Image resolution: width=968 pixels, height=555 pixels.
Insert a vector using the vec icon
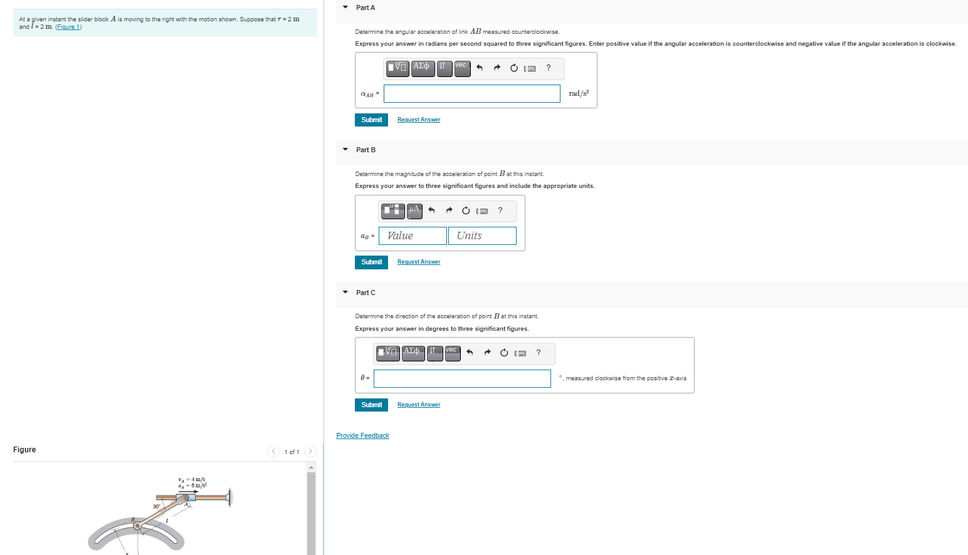coord(462,68)
